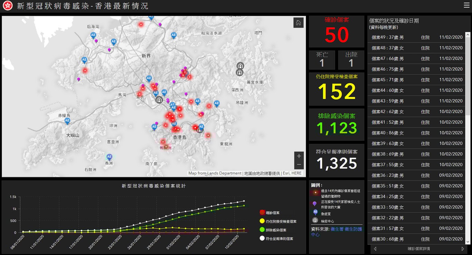Click the 檢疫中心 legend icon

(315, 221)
